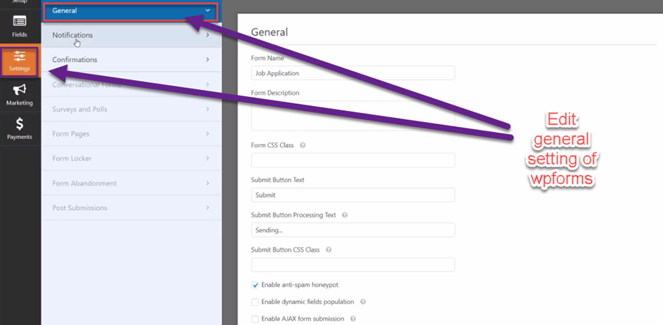This screenshot has height=325, width=663.
Task: Select the General settings section
Action: tap(131, 11)
